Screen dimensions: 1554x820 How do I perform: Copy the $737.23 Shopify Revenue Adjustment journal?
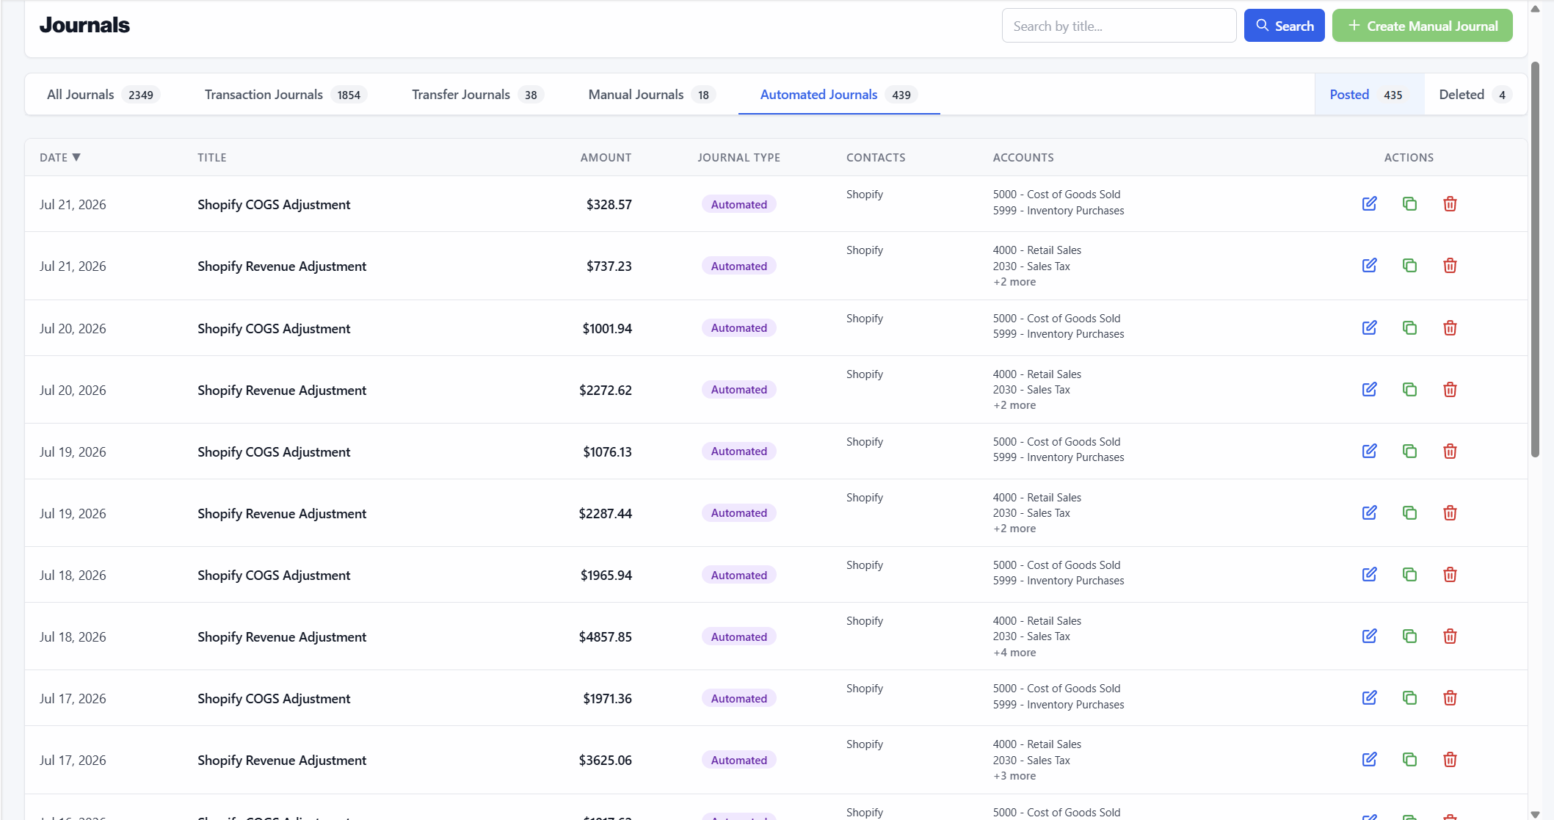(x=1409, y=265)
